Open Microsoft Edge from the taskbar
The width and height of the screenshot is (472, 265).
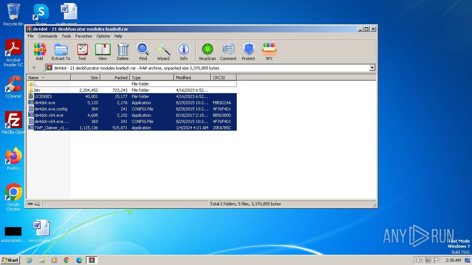pyautogui.click(x=79, y=260)
